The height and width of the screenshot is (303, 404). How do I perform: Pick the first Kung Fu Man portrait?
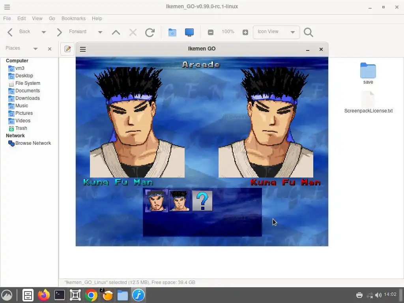click(x=156, y=201)
